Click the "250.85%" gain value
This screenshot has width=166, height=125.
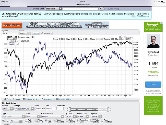[x=153, y=72]
